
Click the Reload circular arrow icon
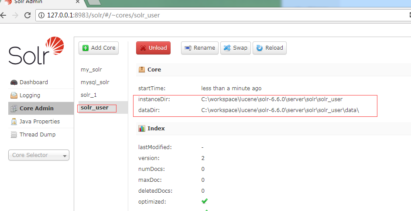click(x=260, y=48)
